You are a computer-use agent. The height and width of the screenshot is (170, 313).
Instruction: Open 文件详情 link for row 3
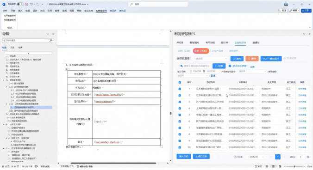pyautogui.click(x=302, y=102)
